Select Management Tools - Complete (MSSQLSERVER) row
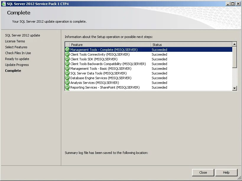The width and height of the screenshot is (242, 181). tap(149, 50)
